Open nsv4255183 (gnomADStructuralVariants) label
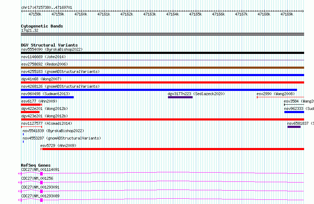Screen dimensions: 314x204 pos(60,72)
